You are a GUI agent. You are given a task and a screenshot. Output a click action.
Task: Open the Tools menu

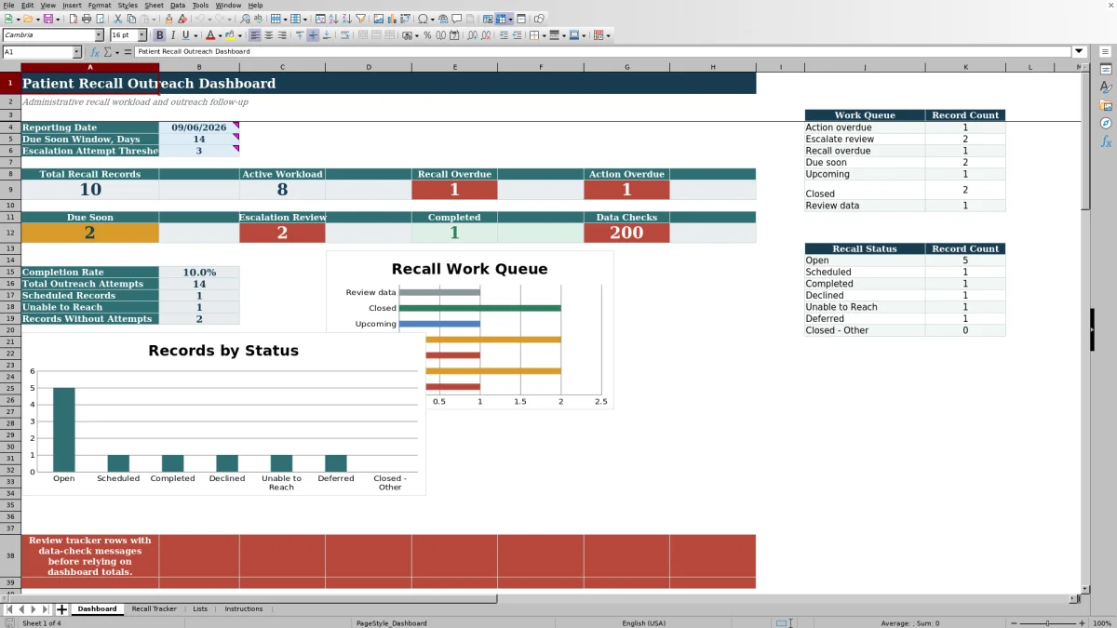click(201, 6)
